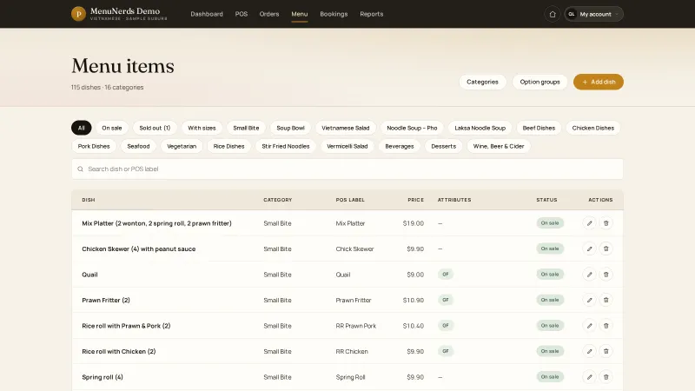Edit the Mix Platter dish
The height and width of the screenshot is (391, 695).
589,223
